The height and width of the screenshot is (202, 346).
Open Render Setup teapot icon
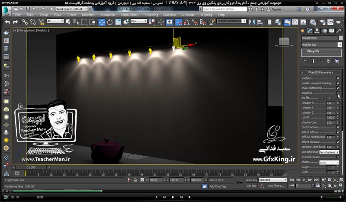point(322,22)
